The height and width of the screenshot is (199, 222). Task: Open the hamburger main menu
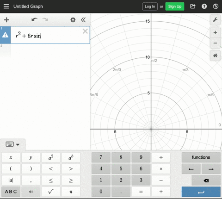[x=6, y=6]
